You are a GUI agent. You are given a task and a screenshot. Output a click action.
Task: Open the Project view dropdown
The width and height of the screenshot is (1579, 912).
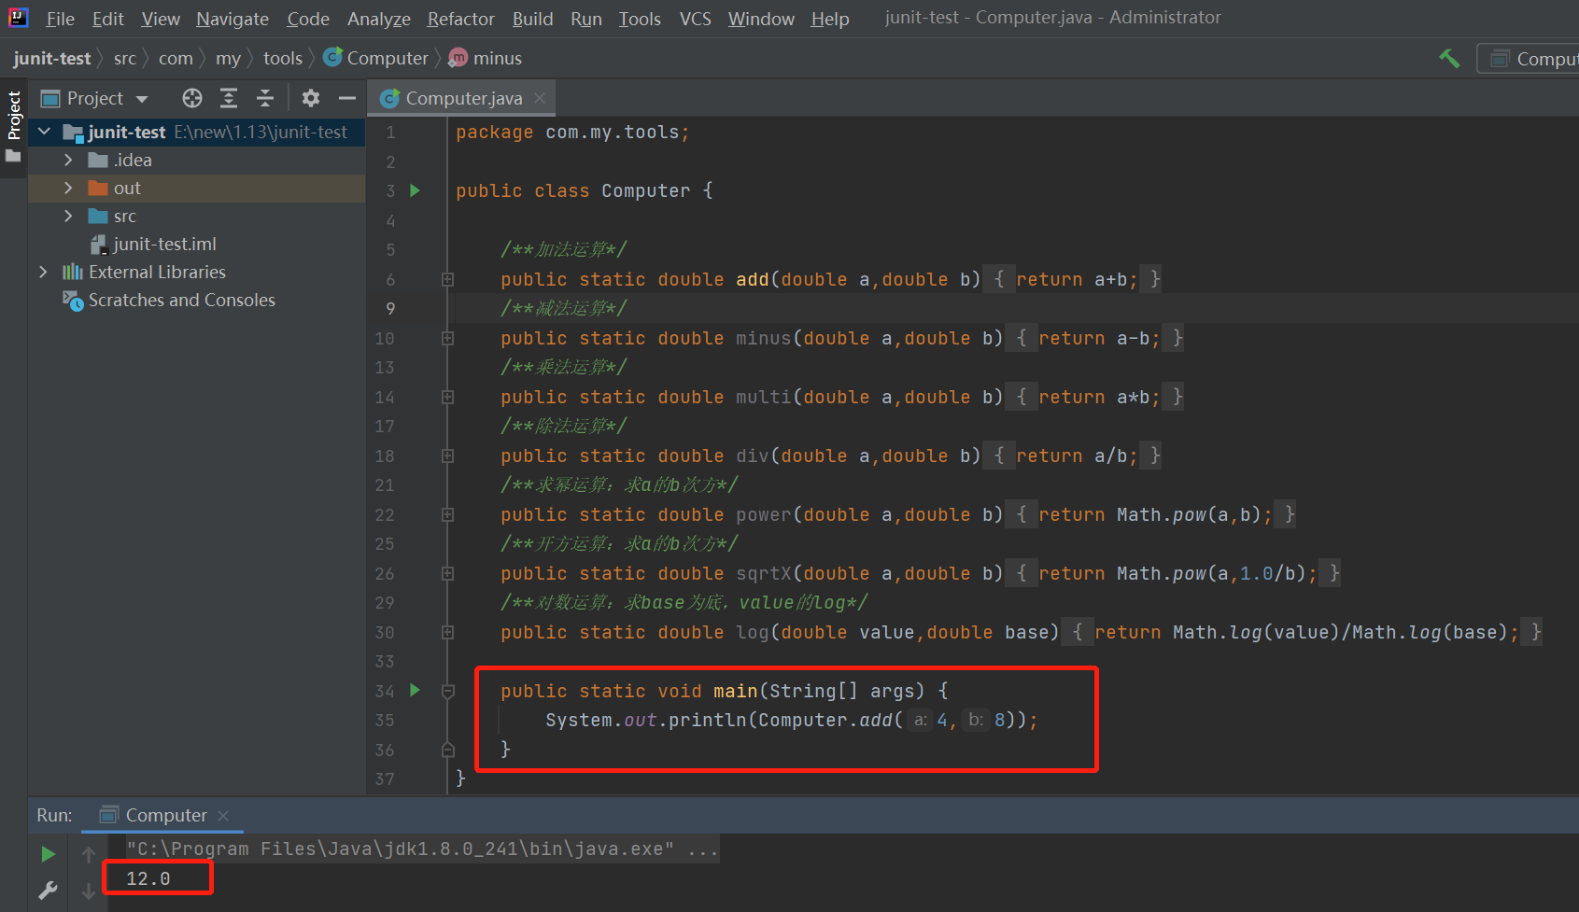coord(142,99)
